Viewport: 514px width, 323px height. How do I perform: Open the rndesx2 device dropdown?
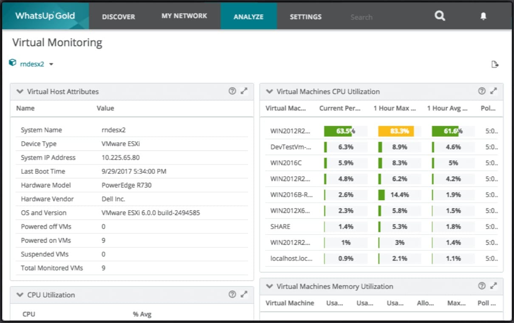coord(51,65)
